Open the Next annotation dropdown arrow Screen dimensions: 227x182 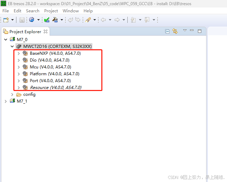pyautogui.click(x=140, y=20)
